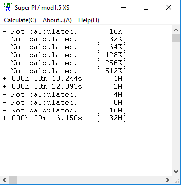Click the 8M Not calculated line

coord(65,103)
